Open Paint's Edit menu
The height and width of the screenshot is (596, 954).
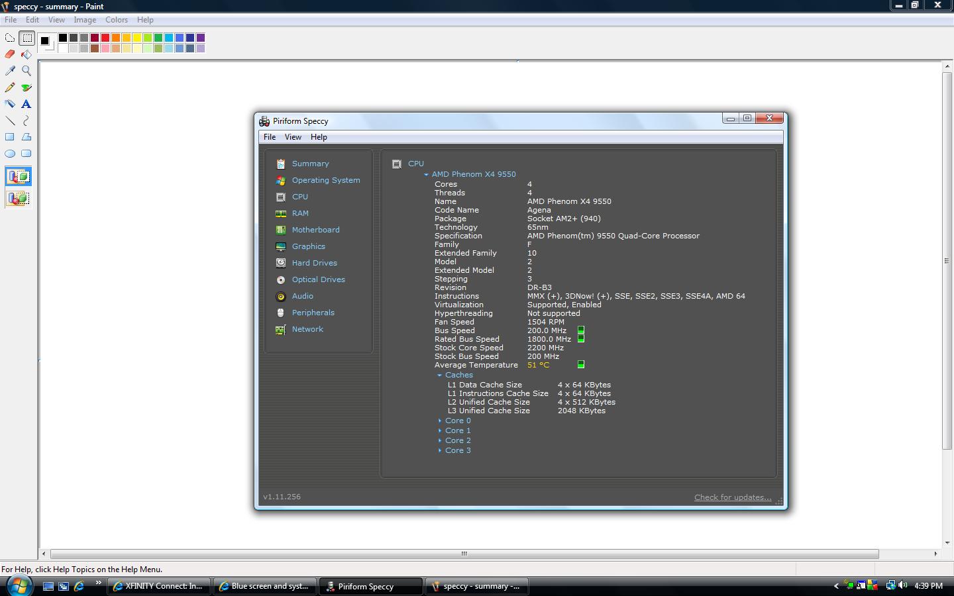tap(32, 20)
